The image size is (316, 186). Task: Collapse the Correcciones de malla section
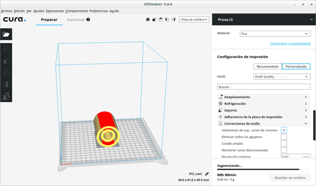click(264, 124)
